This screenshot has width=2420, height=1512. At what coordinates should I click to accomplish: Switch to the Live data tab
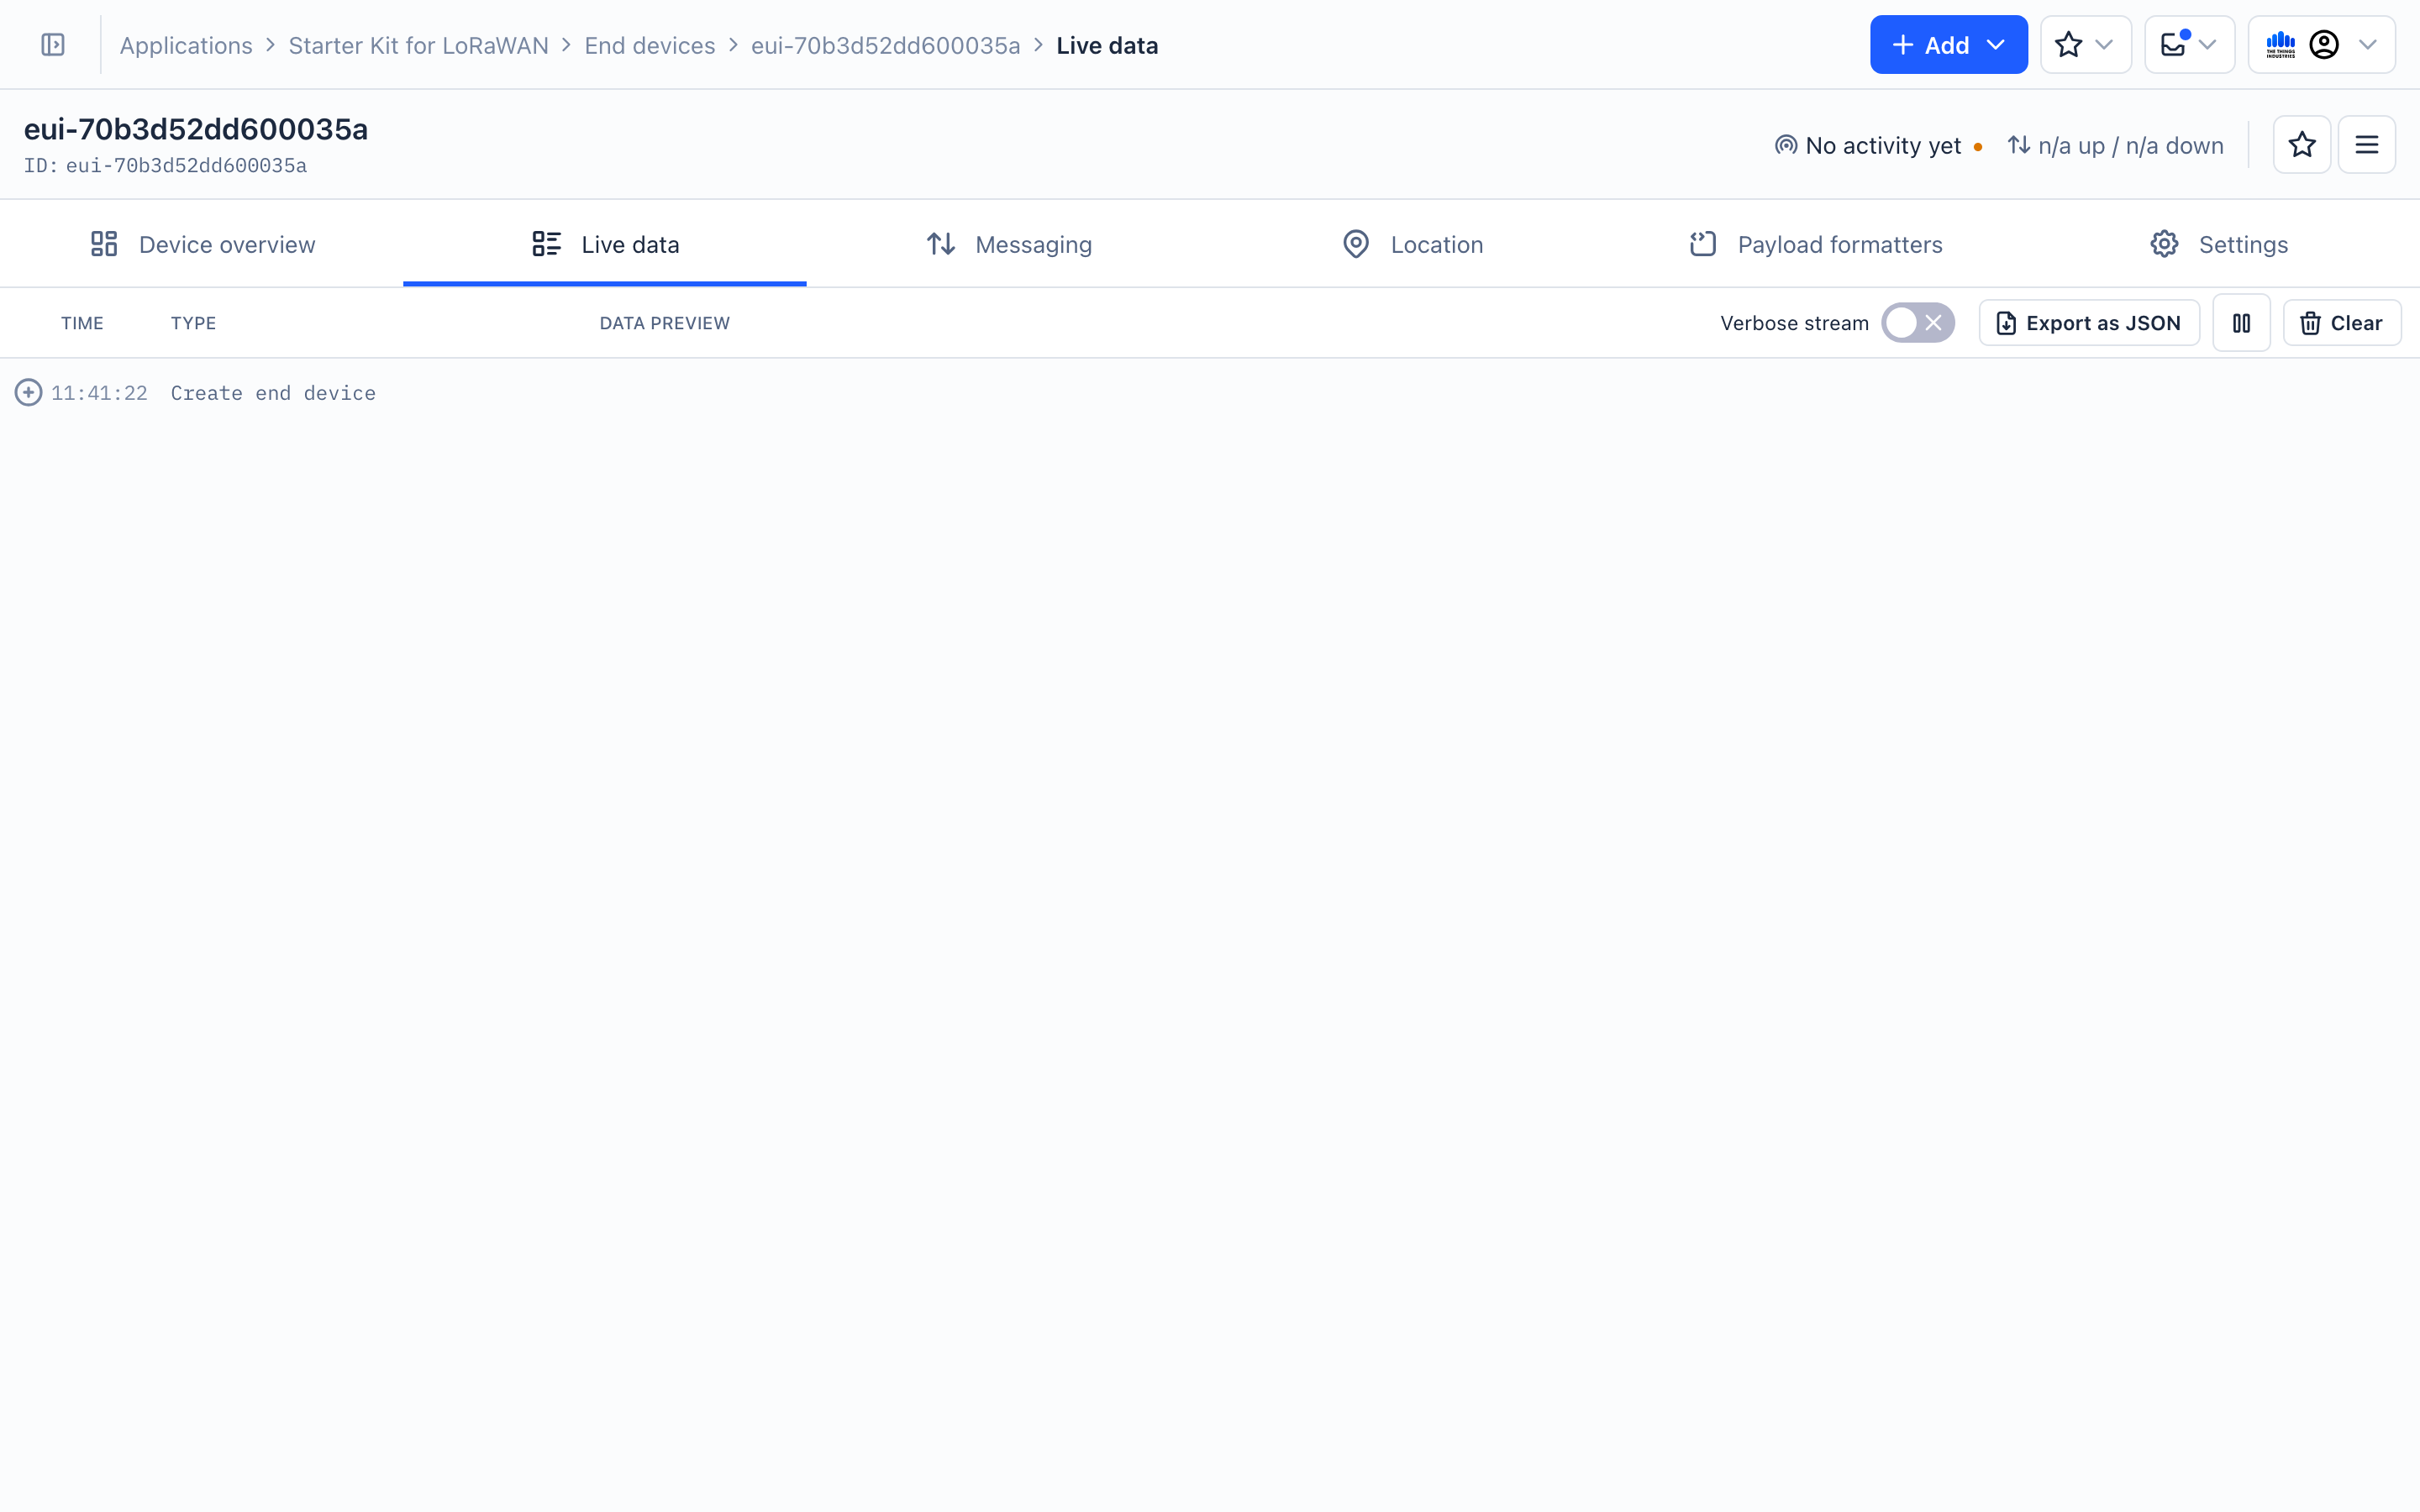[x=630, y=243]
